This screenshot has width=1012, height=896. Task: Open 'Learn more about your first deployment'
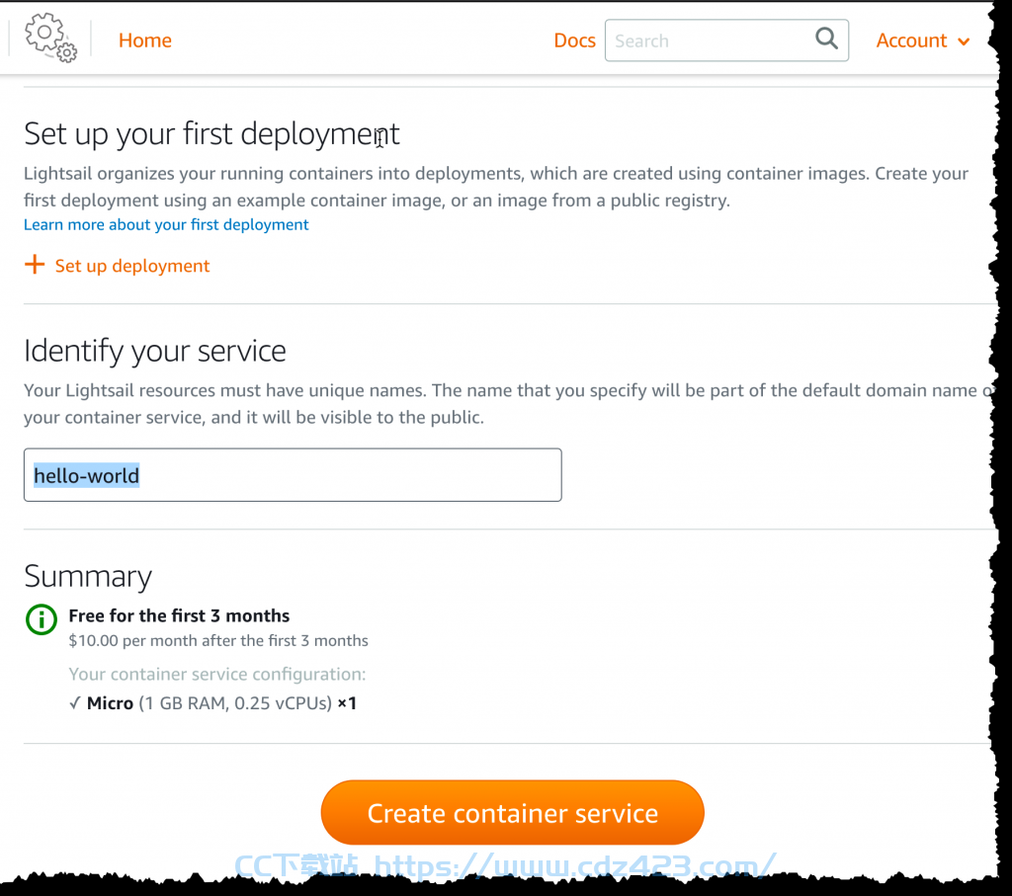[x=166, y=224]
